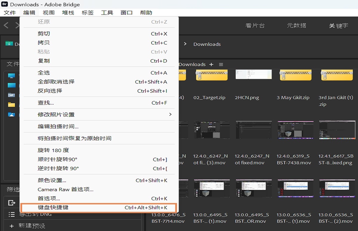This screenshot has width=358, height=231.
Task: Click the list icon next to 导出到 DNG
Action: point(11,214)
